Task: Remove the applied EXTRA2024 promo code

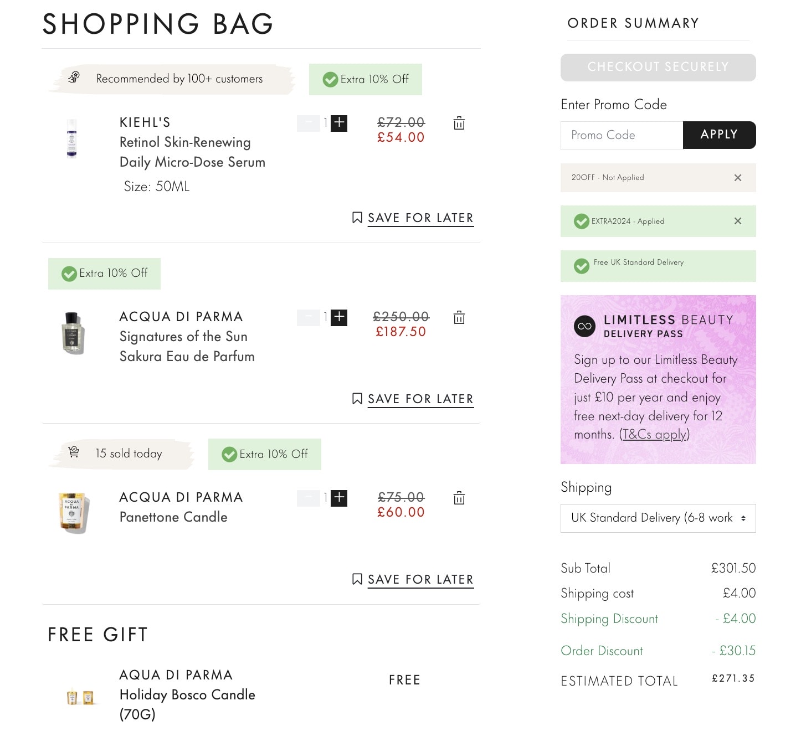Action: tap(737, 221)
